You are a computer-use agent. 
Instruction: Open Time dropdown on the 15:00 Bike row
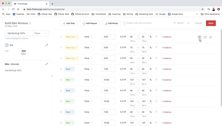88,101
